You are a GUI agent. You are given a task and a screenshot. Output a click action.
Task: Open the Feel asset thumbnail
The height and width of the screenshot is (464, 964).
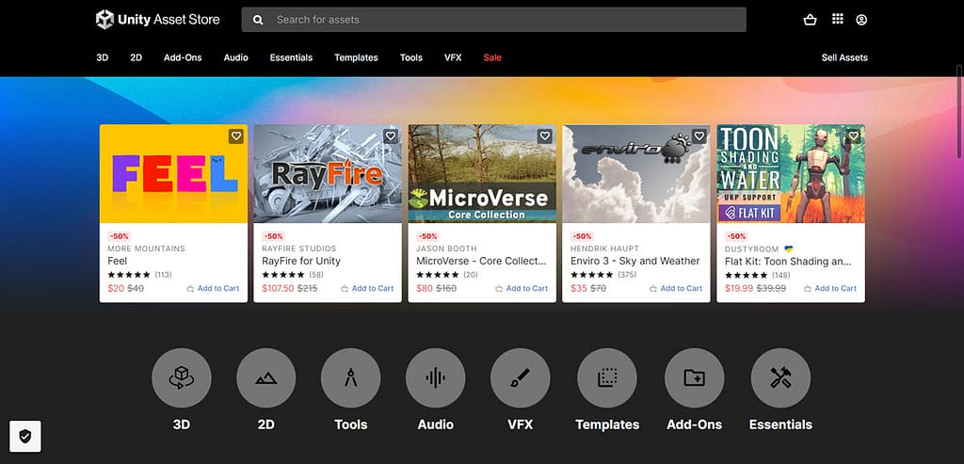point(173,173)
